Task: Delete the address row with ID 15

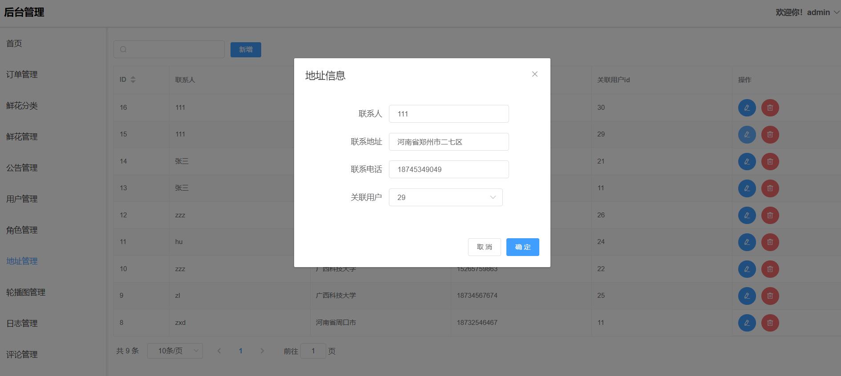Action: point(770,134)
